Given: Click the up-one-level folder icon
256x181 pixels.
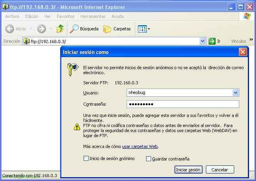Looking at the screenshot, I should coord(60,29).
